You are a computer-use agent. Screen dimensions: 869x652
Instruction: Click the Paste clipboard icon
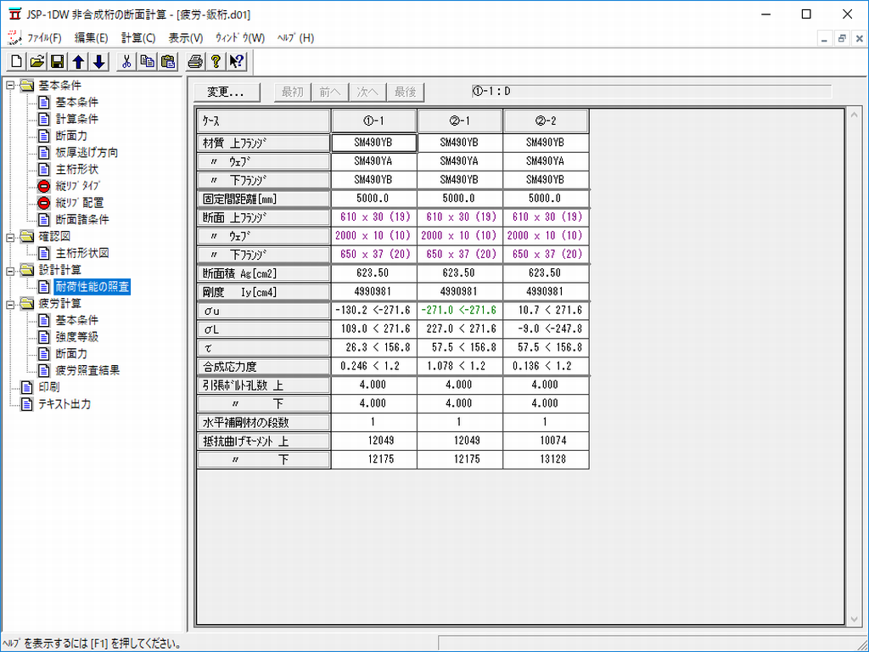[x=167, y=61]
